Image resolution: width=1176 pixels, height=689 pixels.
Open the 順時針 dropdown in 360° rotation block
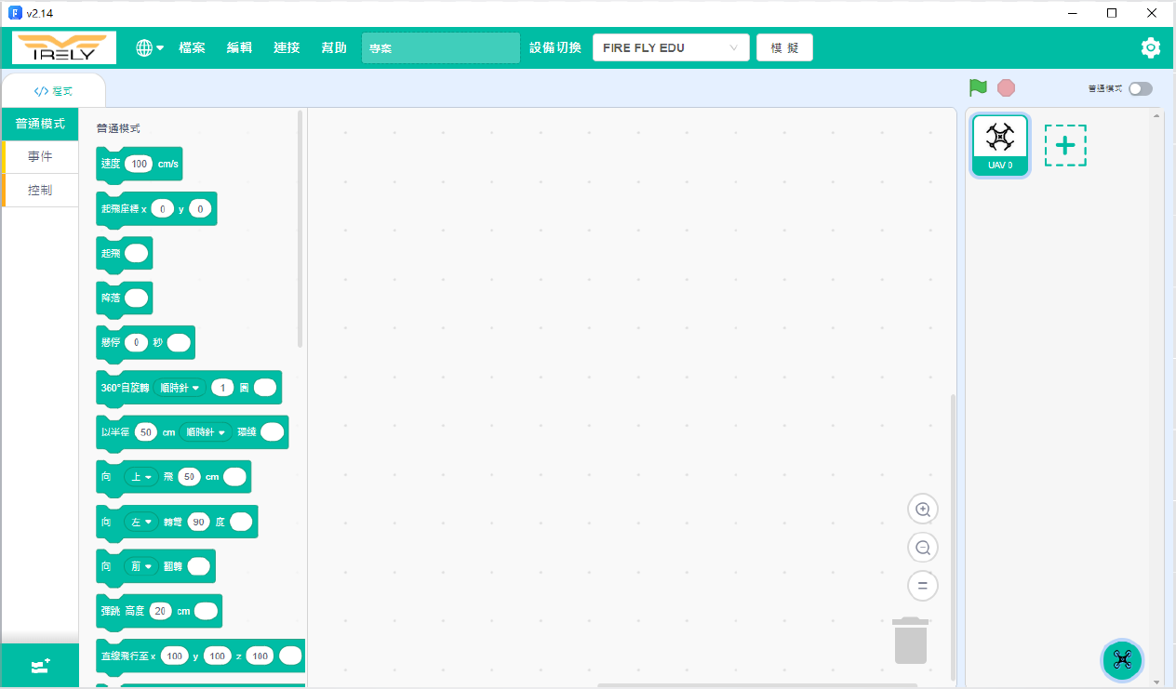coord(180,388)
